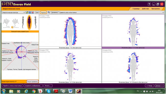Screen dimensions: 166x94
Task: Click the yellow pencil chart icon in the toolbar
Action: tap(27, 13)
